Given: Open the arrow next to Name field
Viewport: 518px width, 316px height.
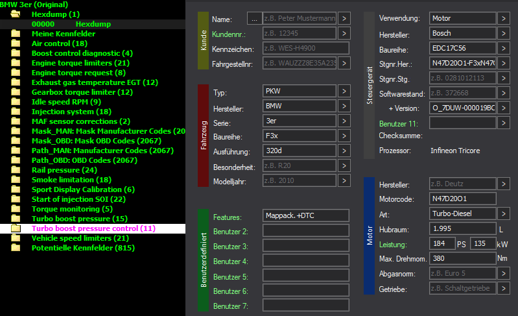Looking at the screenshot, I should click(344, 19).
